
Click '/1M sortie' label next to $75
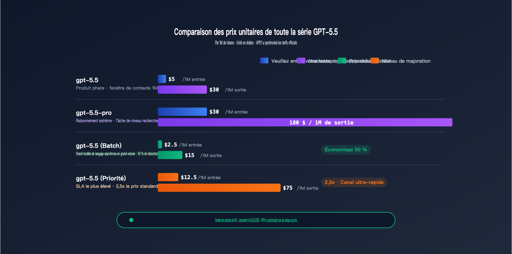(308, 188)
